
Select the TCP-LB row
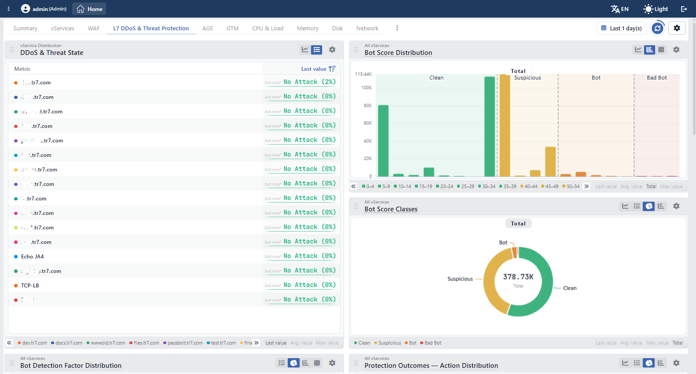click(174, 285)
